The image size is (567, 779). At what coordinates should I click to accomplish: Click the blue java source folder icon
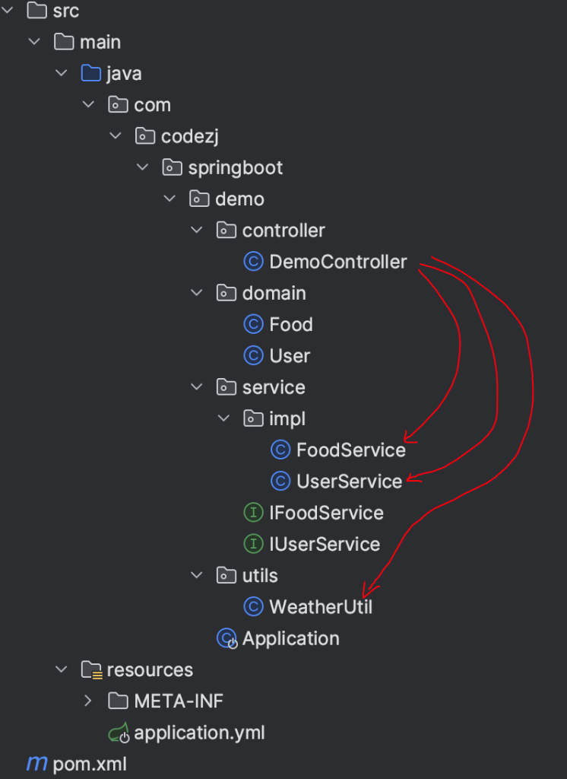pos(91,73)
